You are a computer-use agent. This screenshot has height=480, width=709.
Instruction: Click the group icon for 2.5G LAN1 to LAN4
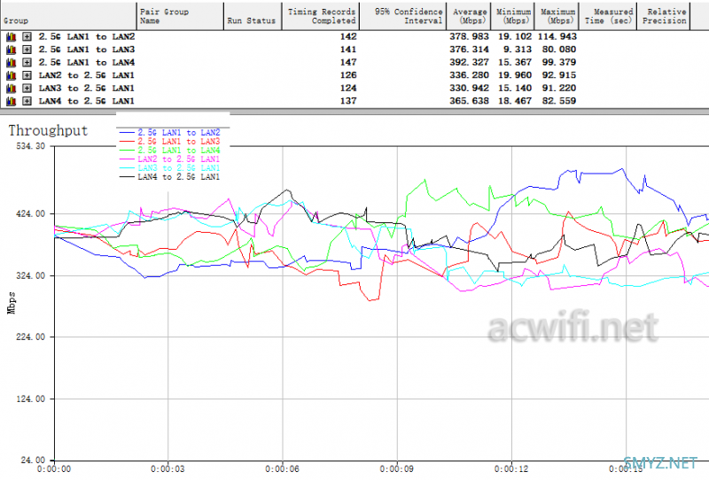(x=11, y=63)
